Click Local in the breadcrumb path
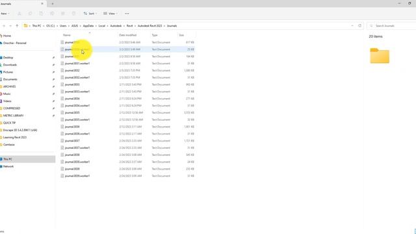The image size is (416, 234). pos(102,26)
